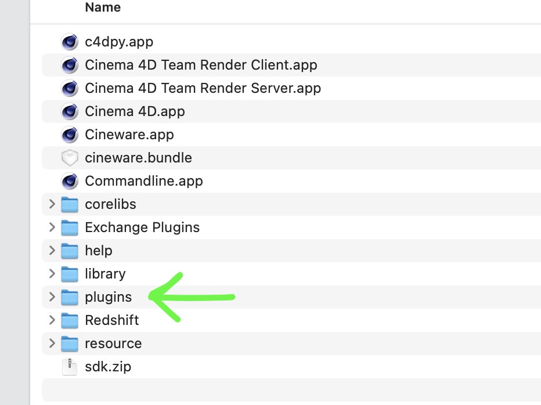Click the plugins folder icon
This screenshot has width=541, height=405.
(70, 297)
